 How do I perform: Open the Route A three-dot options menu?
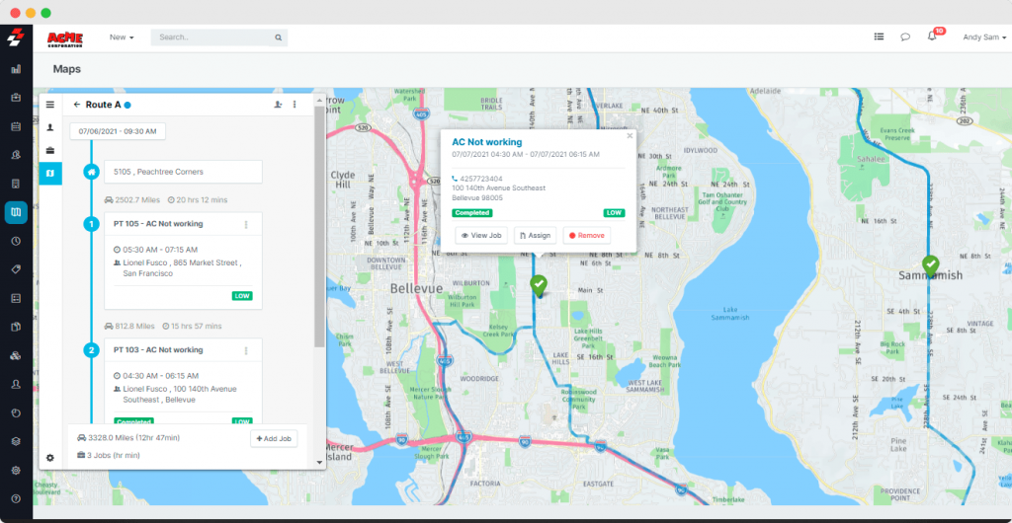(x=295, y=104)
